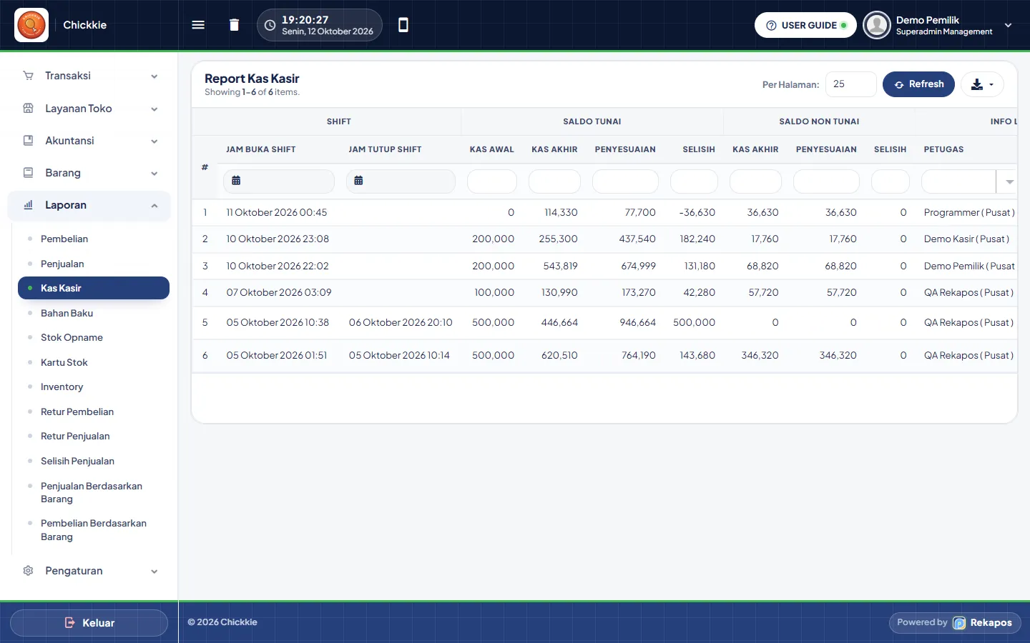Select Selisih Penjualan in sidebar
Viewport: 1030px width, 643px height.
(x=77, y=461)
